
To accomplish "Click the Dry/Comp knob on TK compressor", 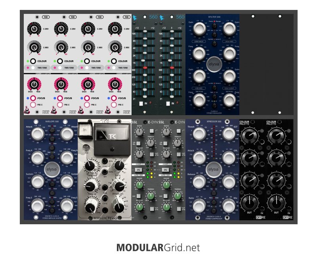I will click(x=90, y=207).
